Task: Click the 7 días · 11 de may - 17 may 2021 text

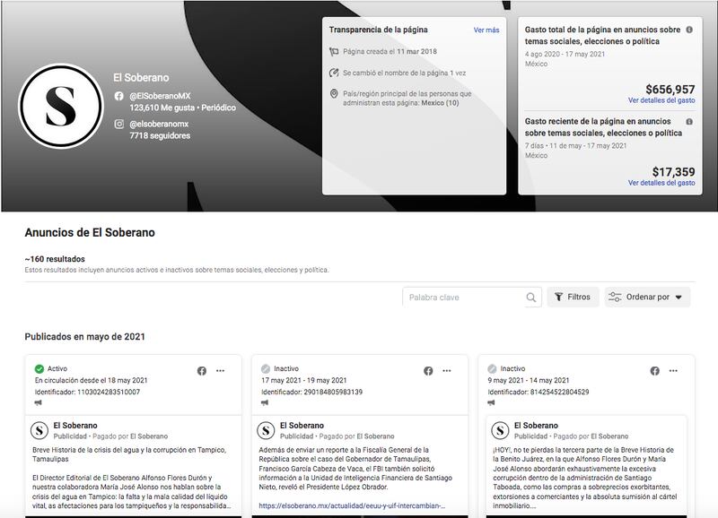Action: click(x=575, y=146)
